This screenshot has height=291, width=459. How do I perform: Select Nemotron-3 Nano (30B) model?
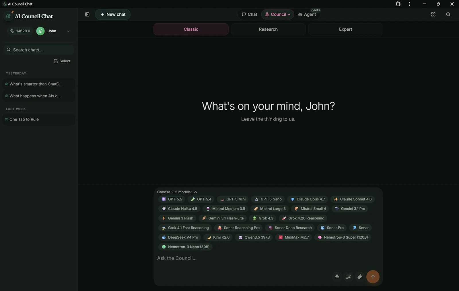coord(185,247)
